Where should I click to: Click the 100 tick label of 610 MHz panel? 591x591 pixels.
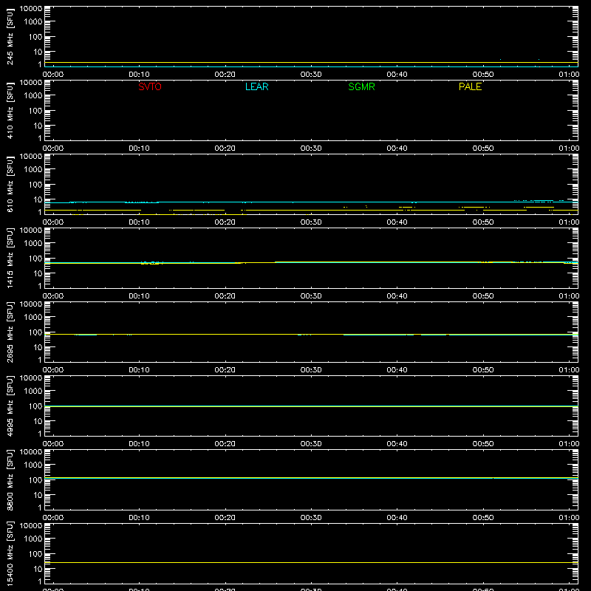(x=35, y=185)
